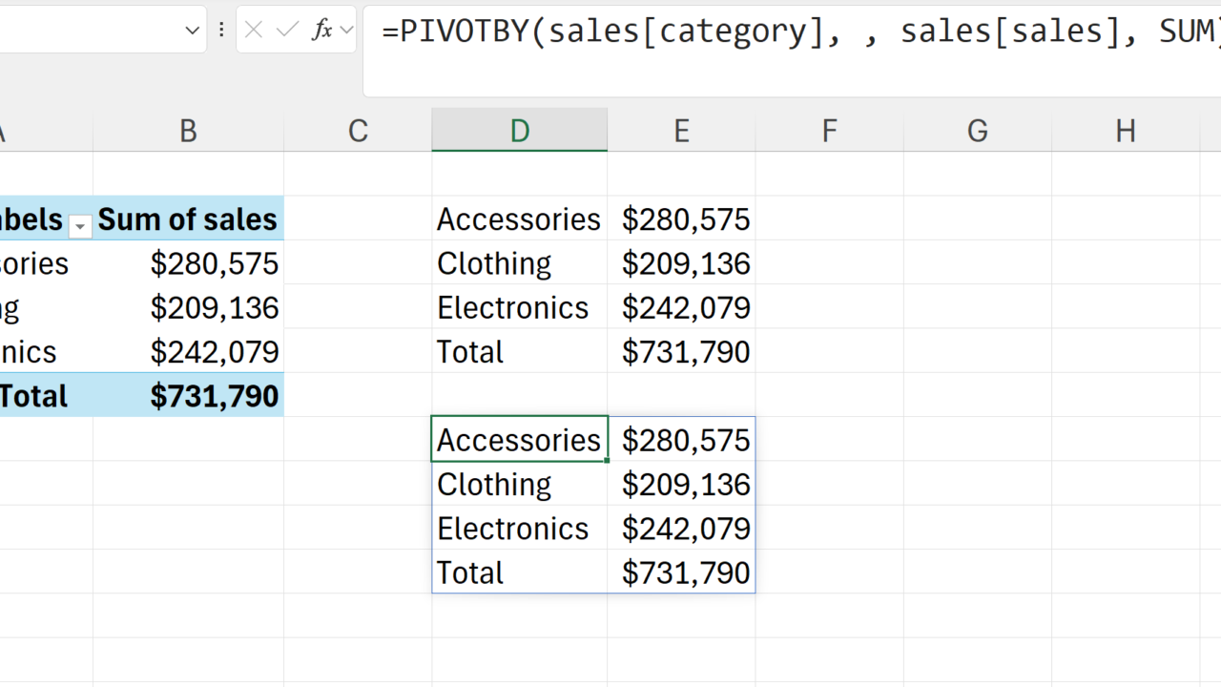Click the Cancel (X) icon in formula bar

(x=254, y=31)
